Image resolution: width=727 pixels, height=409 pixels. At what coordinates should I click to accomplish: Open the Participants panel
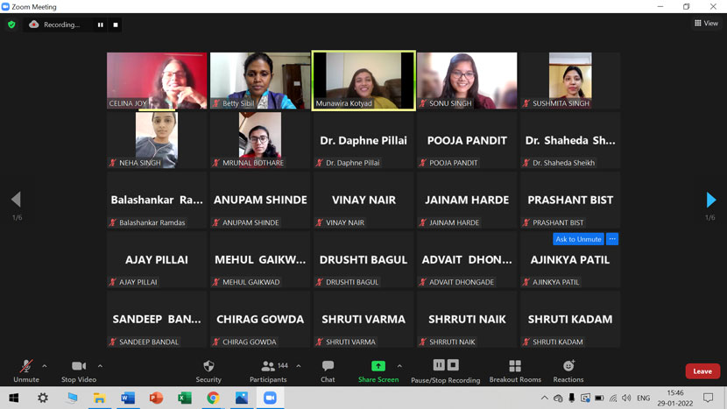point(268,371)
